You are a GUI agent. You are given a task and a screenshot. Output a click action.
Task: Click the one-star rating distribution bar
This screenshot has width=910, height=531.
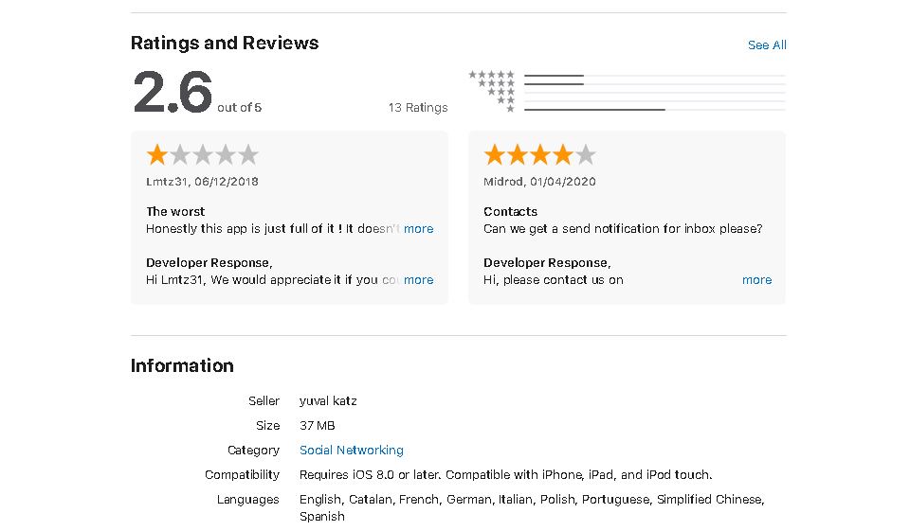click(x=654, y=110)
